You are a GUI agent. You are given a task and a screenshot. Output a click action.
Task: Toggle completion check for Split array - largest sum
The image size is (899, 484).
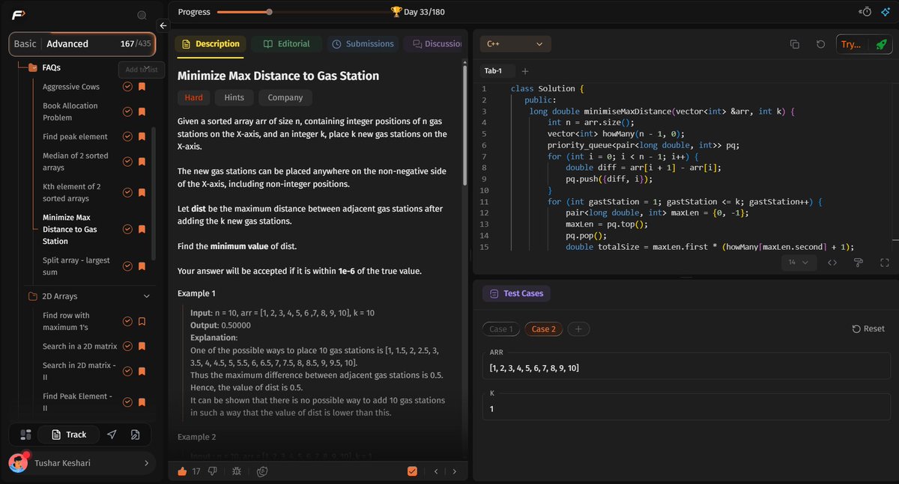127,266
